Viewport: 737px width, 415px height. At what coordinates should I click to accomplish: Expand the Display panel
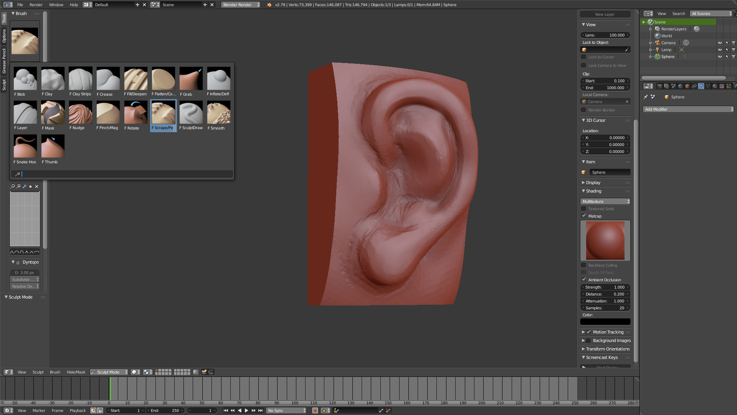593,183
